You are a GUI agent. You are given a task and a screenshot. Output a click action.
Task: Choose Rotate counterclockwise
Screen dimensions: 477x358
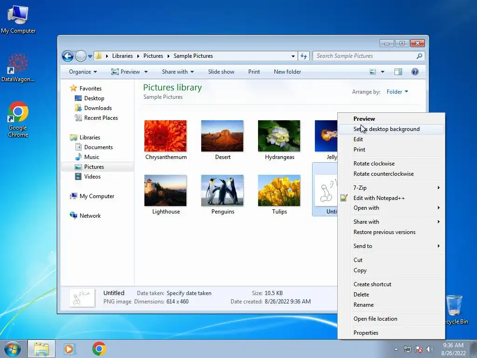pos(391,174)
